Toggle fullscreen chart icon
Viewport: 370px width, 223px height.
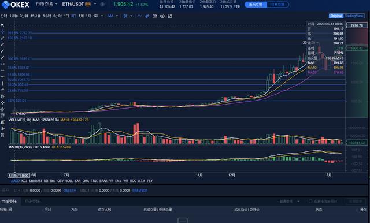pos(170,16)
